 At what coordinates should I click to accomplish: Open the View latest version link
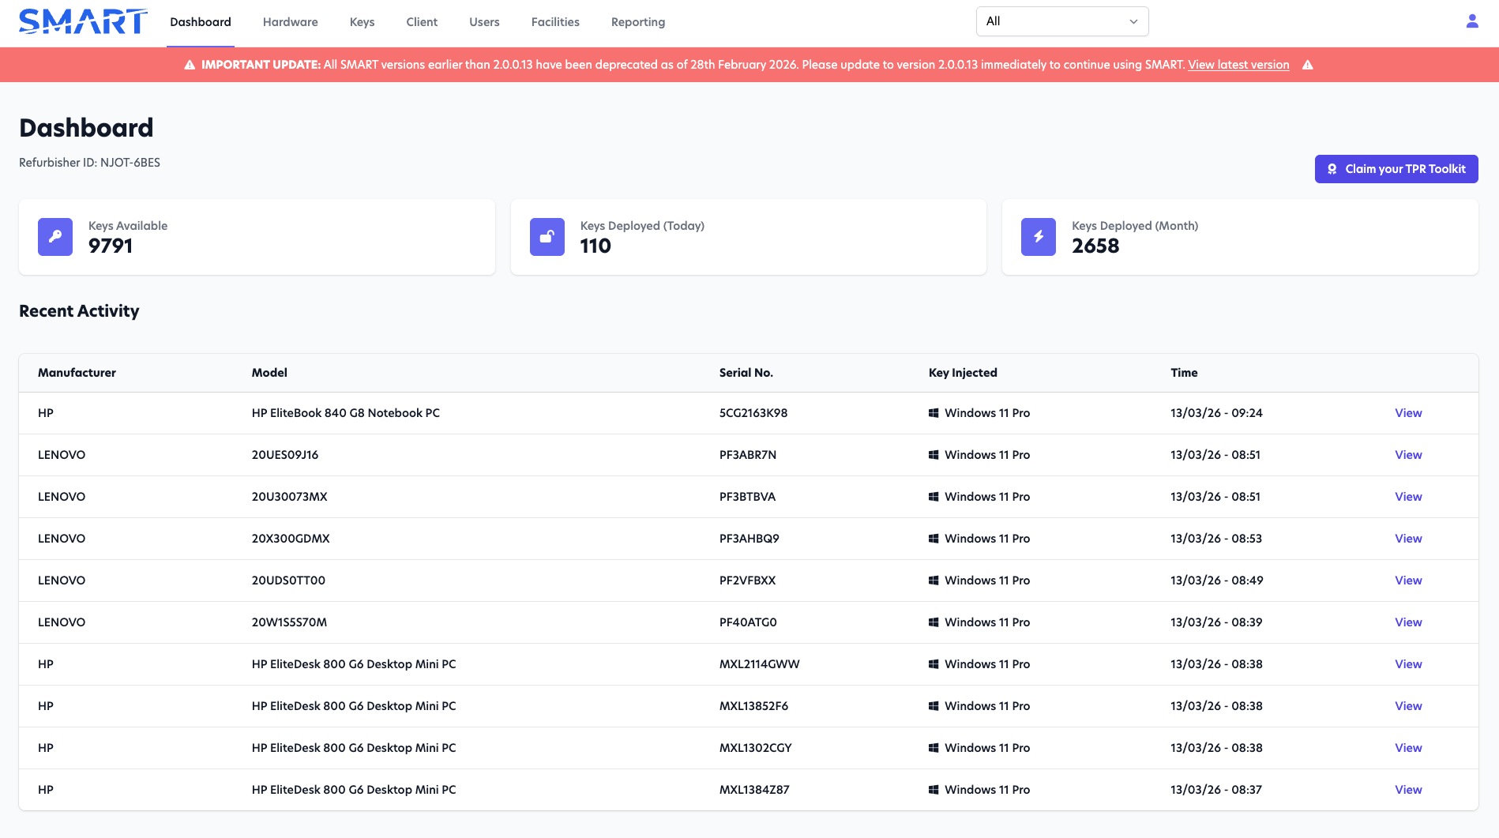coord(1238,64)
